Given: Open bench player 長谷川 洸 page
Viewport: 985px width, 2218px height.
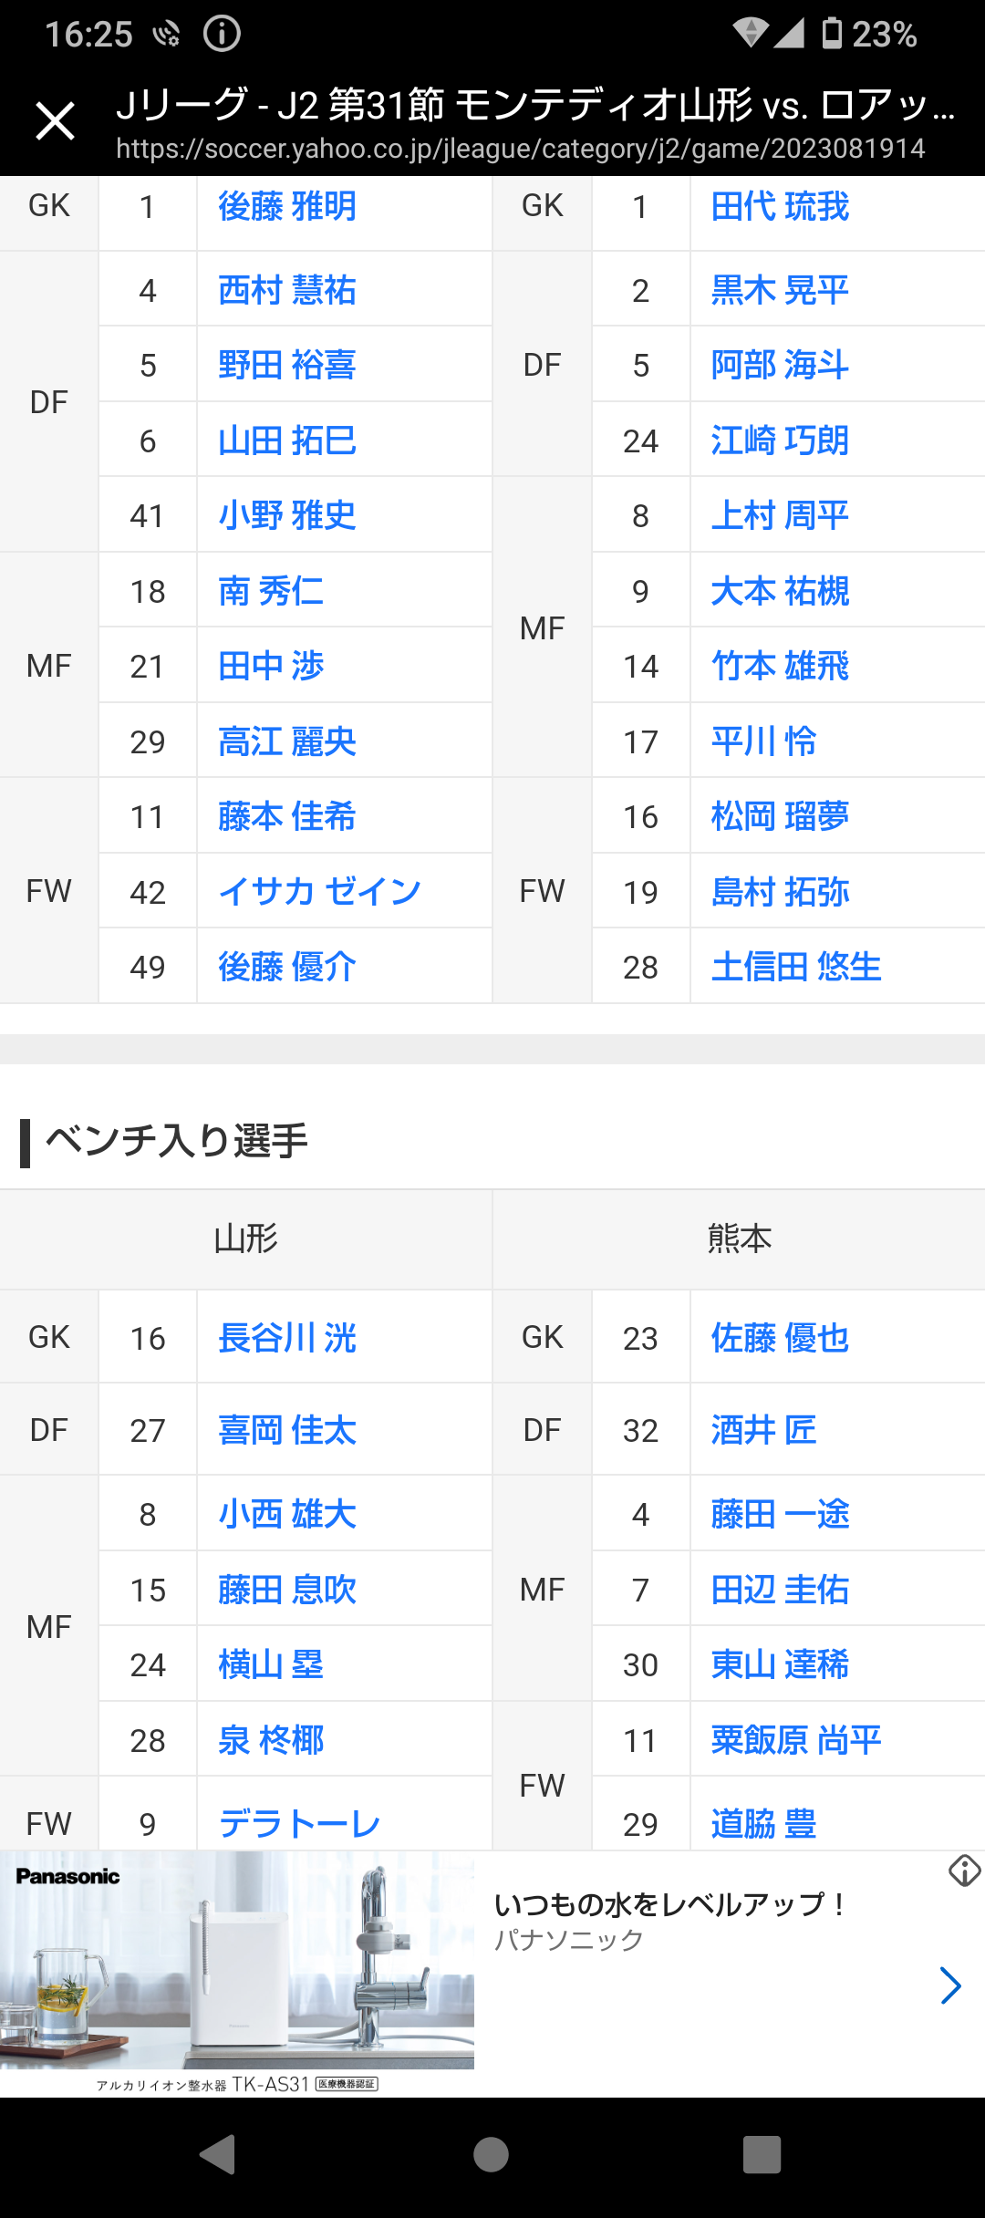Looking at the screenshot, I should pyautogui.click(x=287, y=1338).
